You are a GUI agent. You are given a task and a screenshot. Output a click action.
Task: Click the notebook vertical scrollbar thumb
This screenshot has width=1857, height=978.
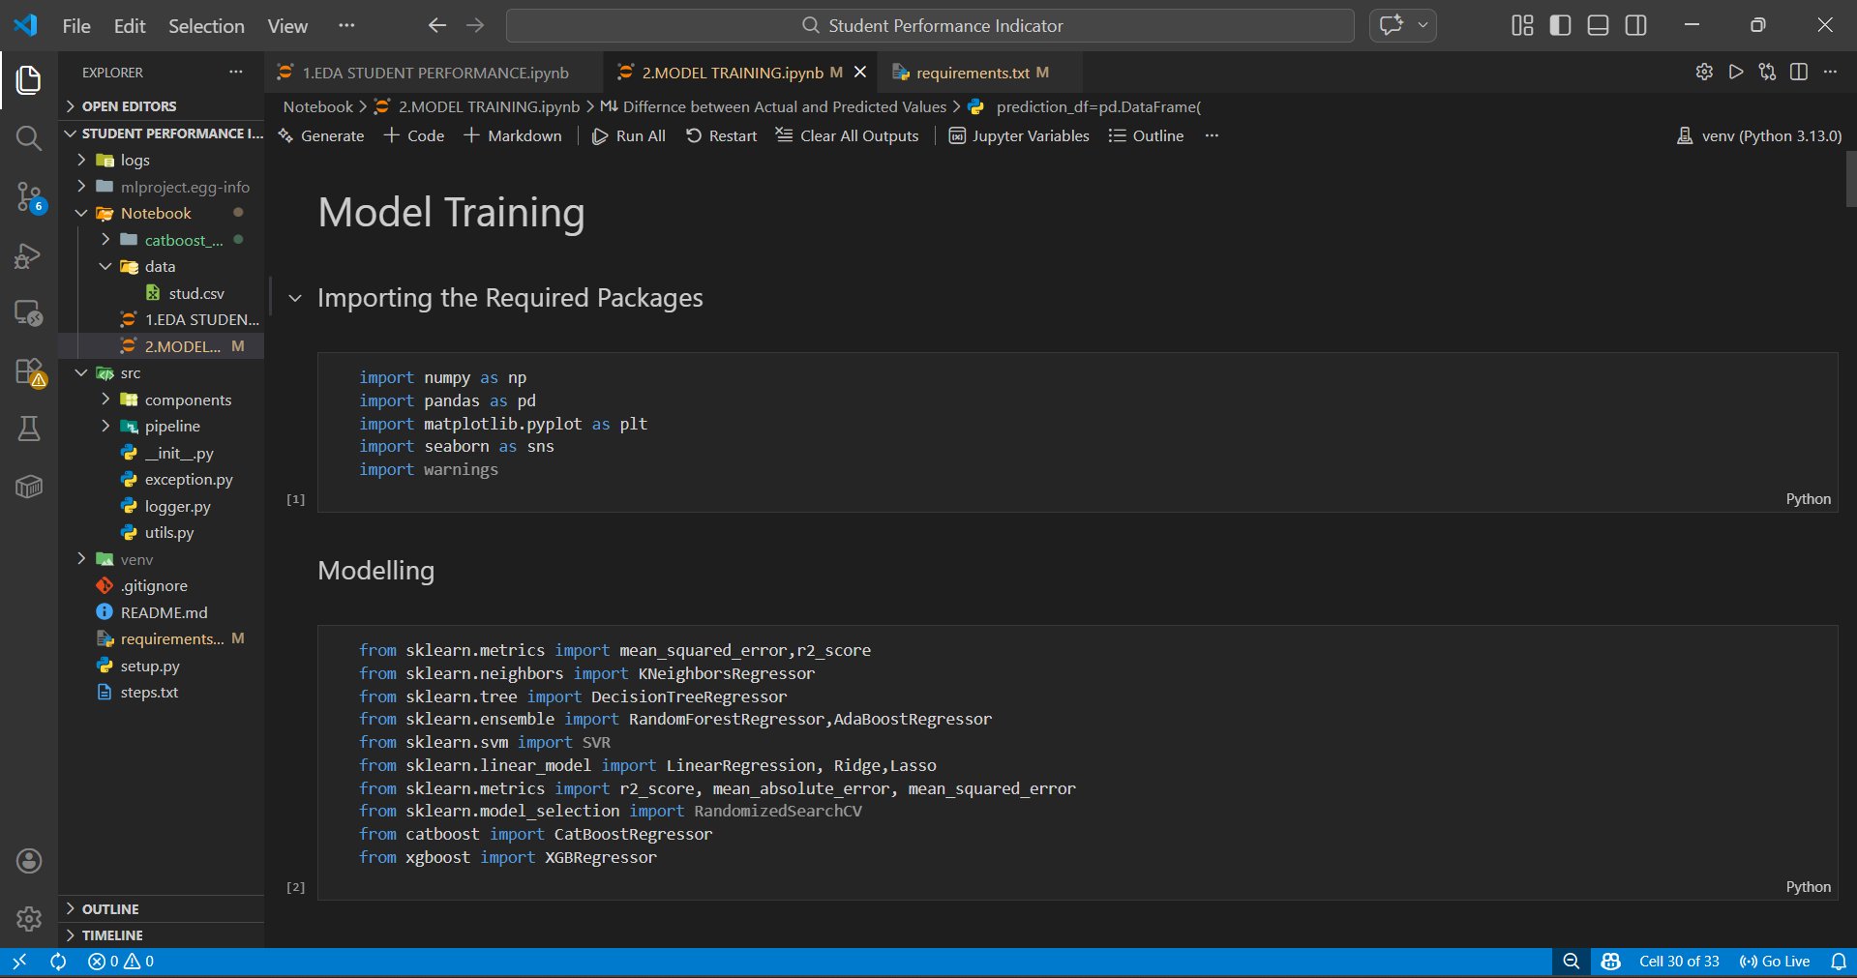pos(1850,180)
